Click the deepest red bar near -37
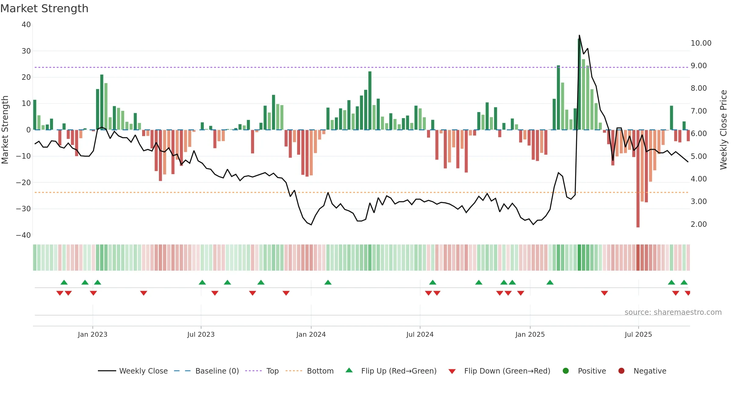 (638, 179)
